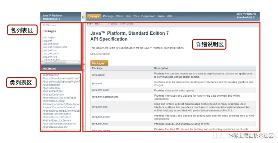This screenshot has width=278, height=143.
Task: Open the Use navigation item
Action: pos(128,16)
